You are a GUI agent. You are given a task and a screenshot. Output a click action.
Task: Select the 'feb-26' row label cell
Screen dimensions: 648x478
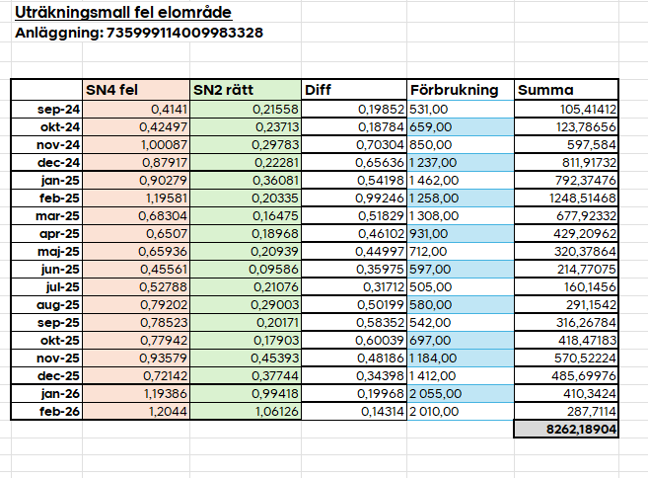click(x=46, y=411)
